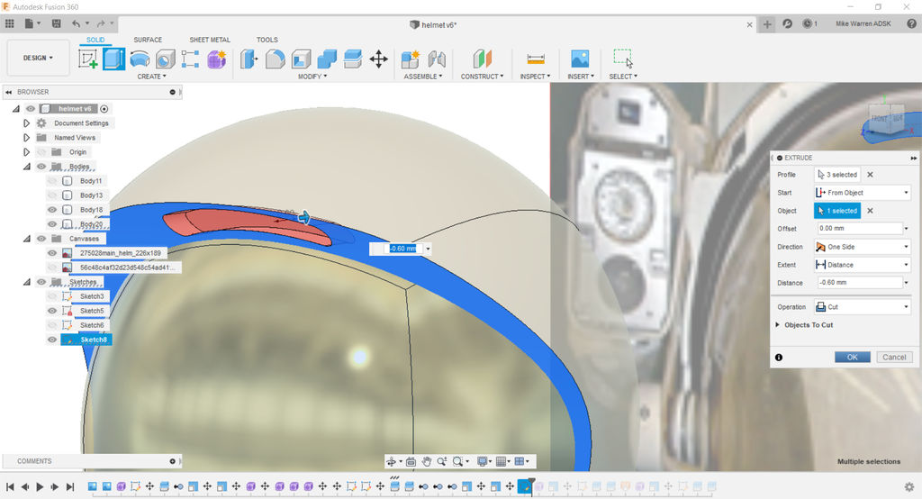The width and height of the screenshot is (922, 499).
Task: Expand the Document Settings node
Action: (x=26, y=123)
